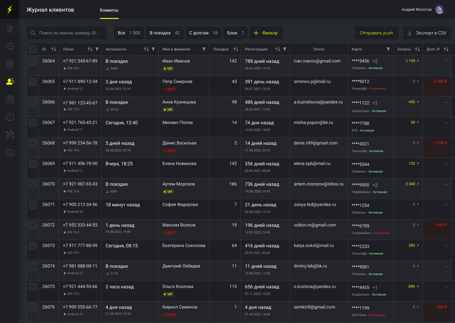This screenshot has width=455, height=323.
Task: Open the Регистрация column filter funnel
Action: (x=285, y=49)
